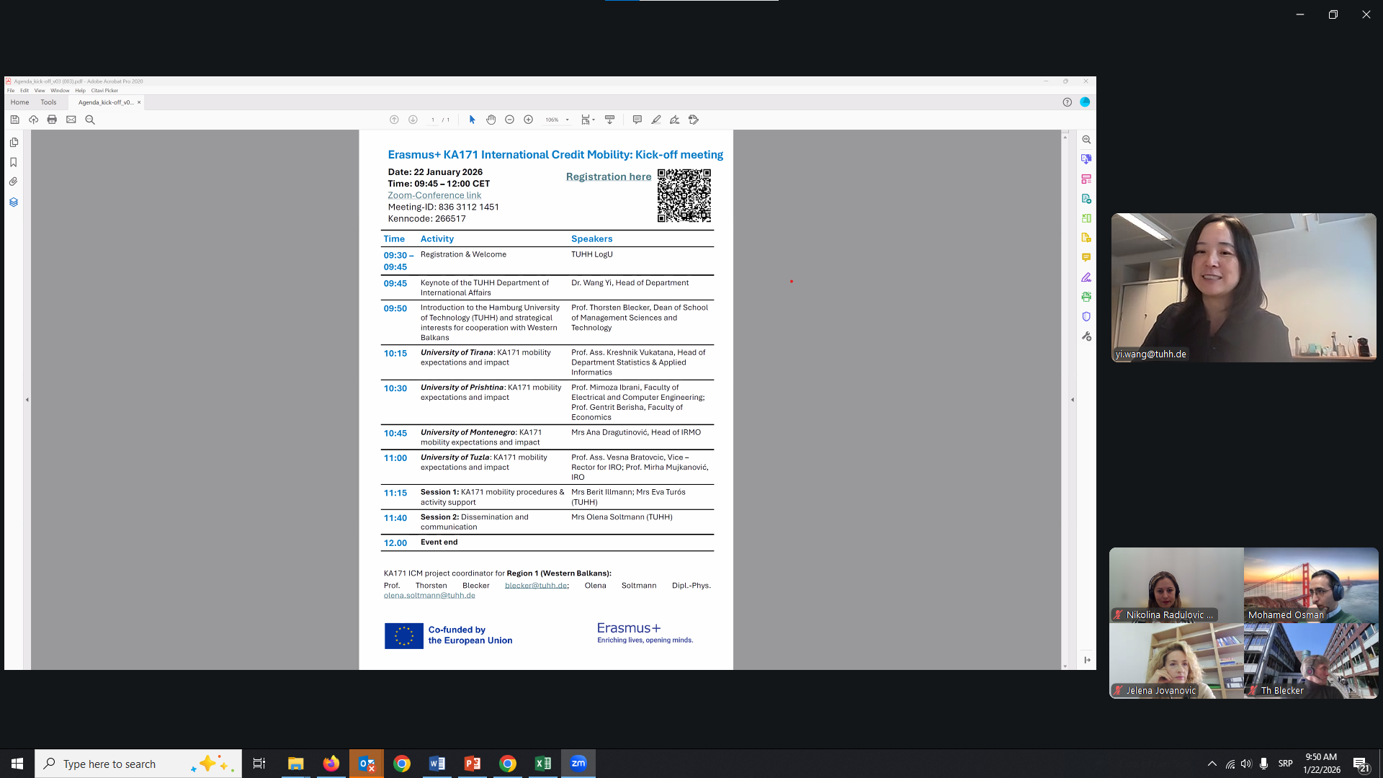Click the page number input field
The height and width of the screenshot is (778, 1383).
pos(433,120)
